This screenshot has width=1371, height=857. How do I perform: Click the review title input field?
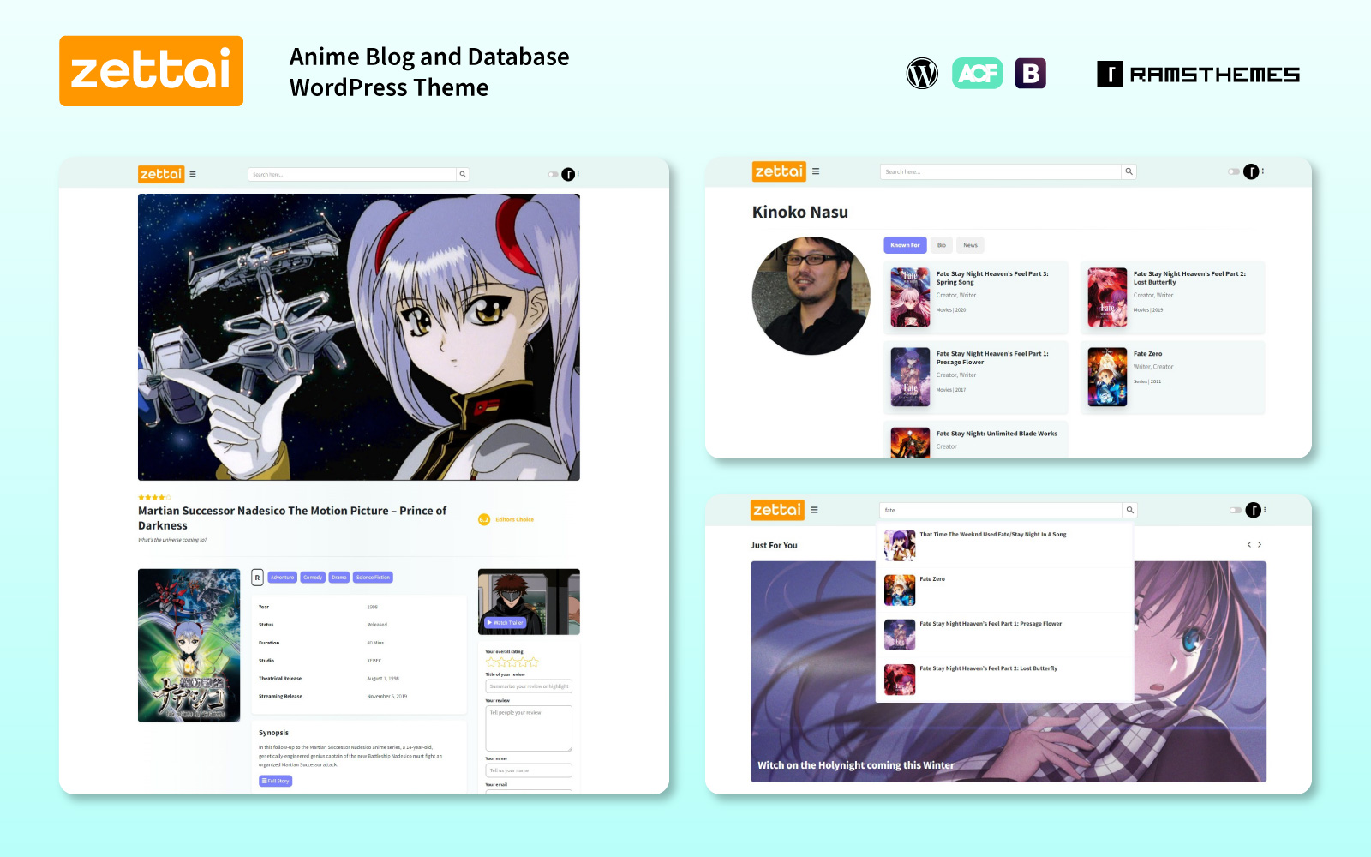coord(529,686)
